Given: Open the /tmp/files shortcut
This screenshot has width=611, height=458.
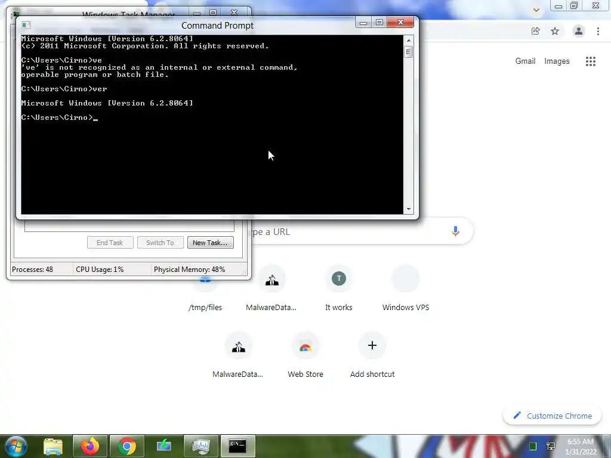Looking at the screenshot, I should click(x=205, y=296).
